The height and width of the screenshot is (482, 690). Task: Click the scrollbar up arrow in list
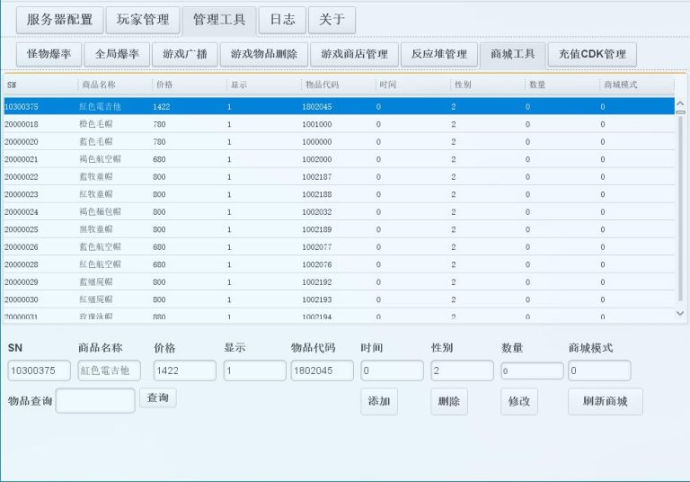(680, 104)
